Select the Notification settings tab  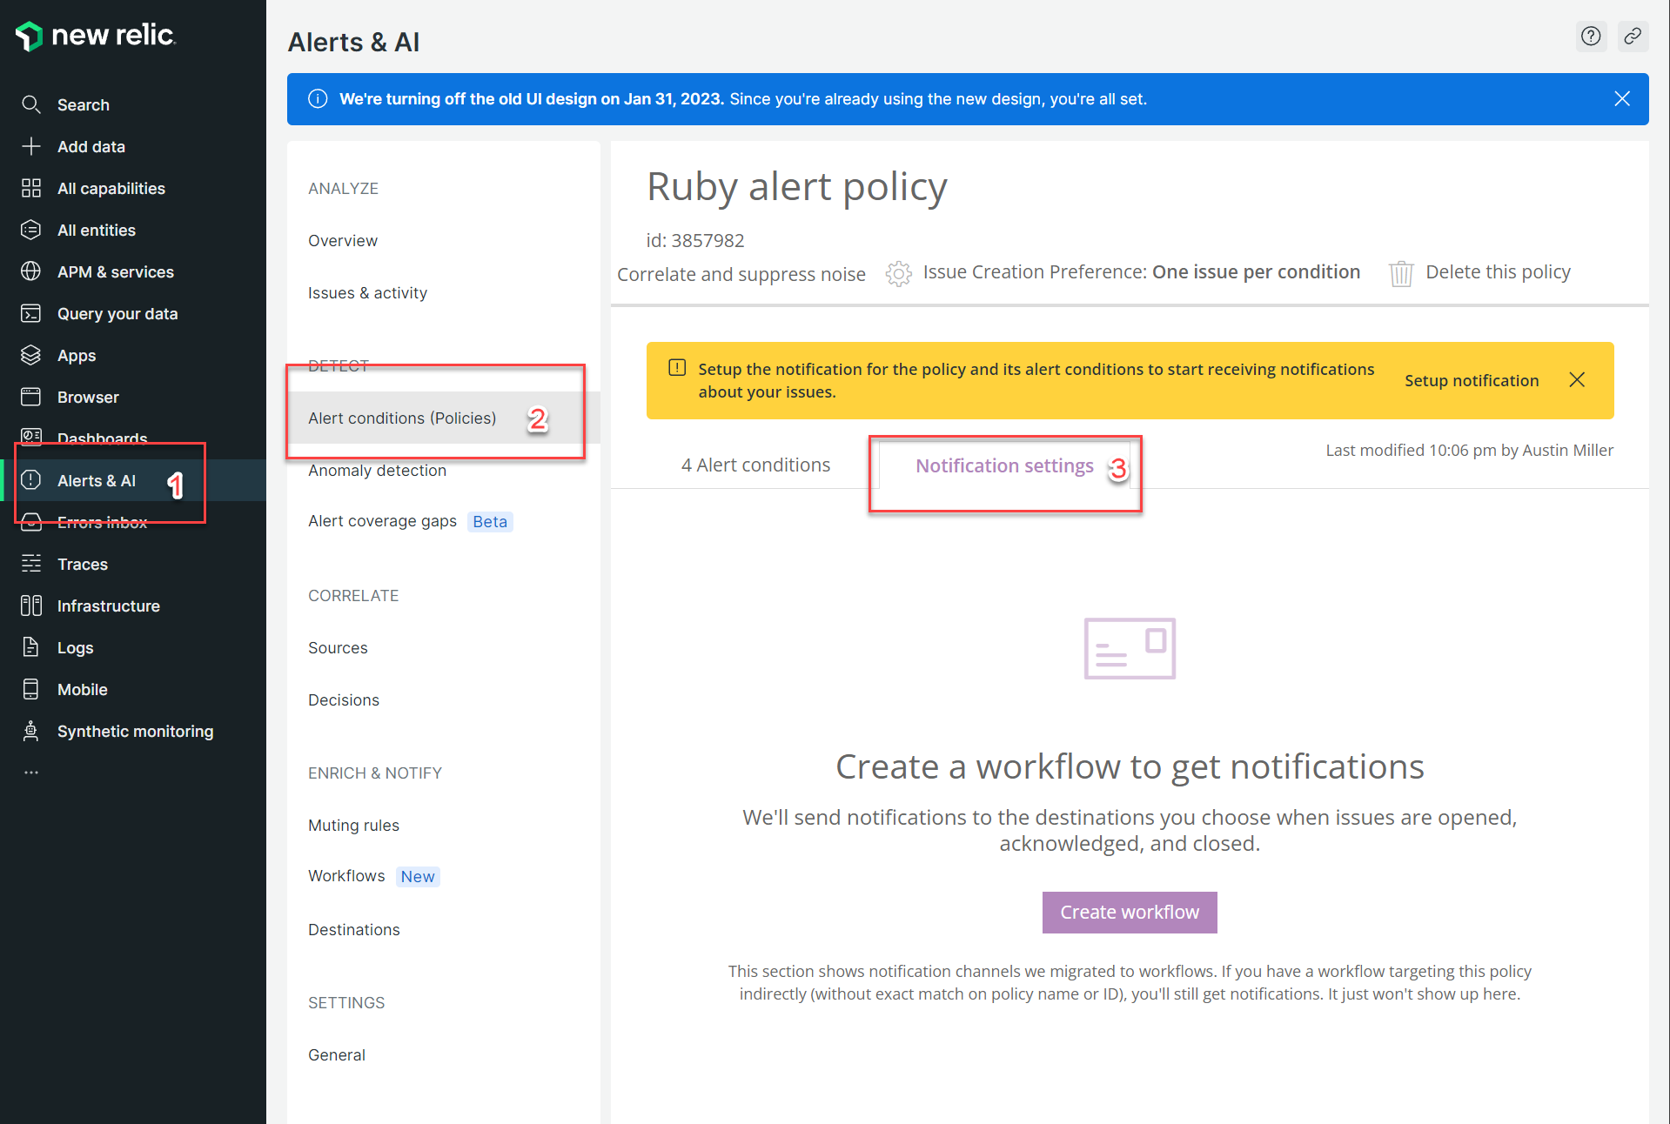1003,466
